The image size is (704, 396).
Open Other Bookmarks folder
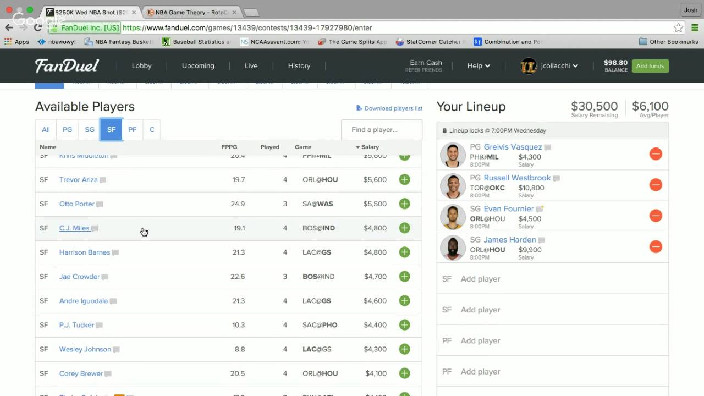coord(669,42)
